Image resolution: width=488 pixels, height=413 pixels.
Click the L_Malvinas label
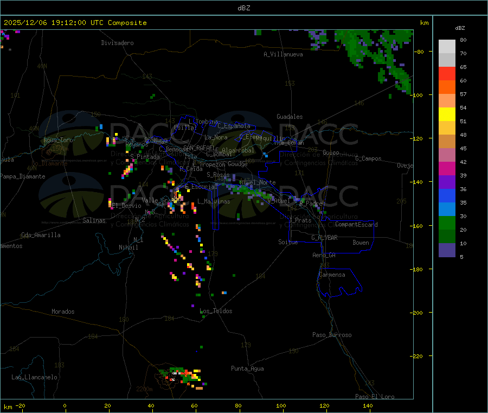pyautogui.click(x=214, y=201)
